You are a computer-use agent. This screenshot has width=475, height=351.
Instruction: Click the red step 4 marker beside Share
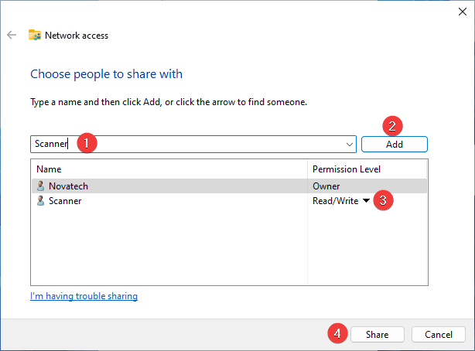tap(336, 334)
